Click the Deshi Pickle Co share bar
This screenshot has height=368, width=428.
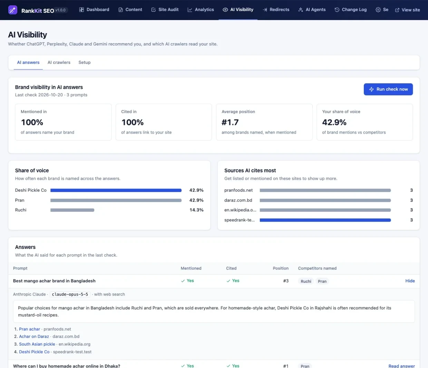coord(116,190)
